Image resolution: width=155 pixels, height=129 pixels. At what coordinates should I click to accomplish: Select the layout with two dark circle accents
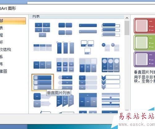(x=111, y=47)
